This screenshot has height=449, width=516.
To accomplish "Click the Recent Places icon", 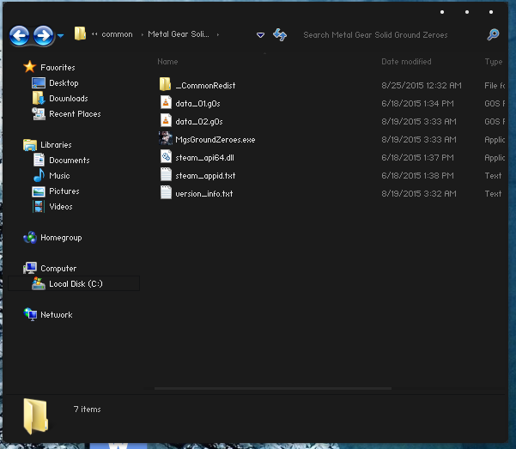I will [39, 113].
